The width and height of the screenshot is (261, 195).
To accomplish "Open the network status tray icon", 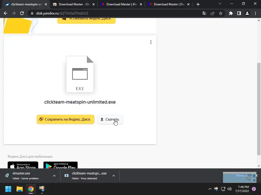I will [223, 189].
